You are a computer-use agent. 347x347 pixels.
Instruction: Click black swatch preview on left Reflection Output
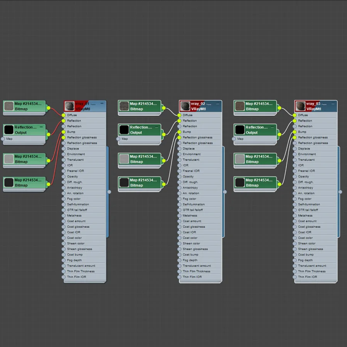(9, 130)
